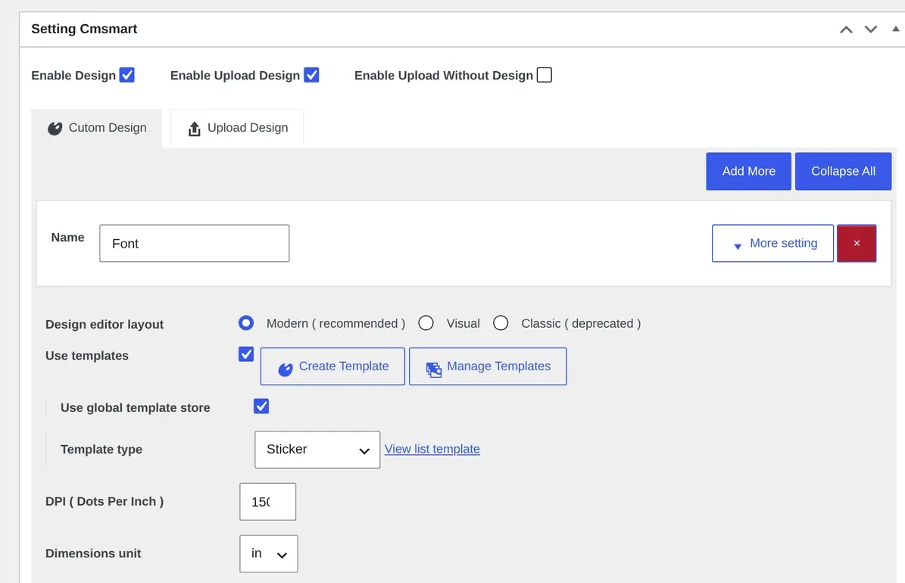905x583 pixels.
Task: Uncheck the Enable Design checkbox
Action: [127, 75]
